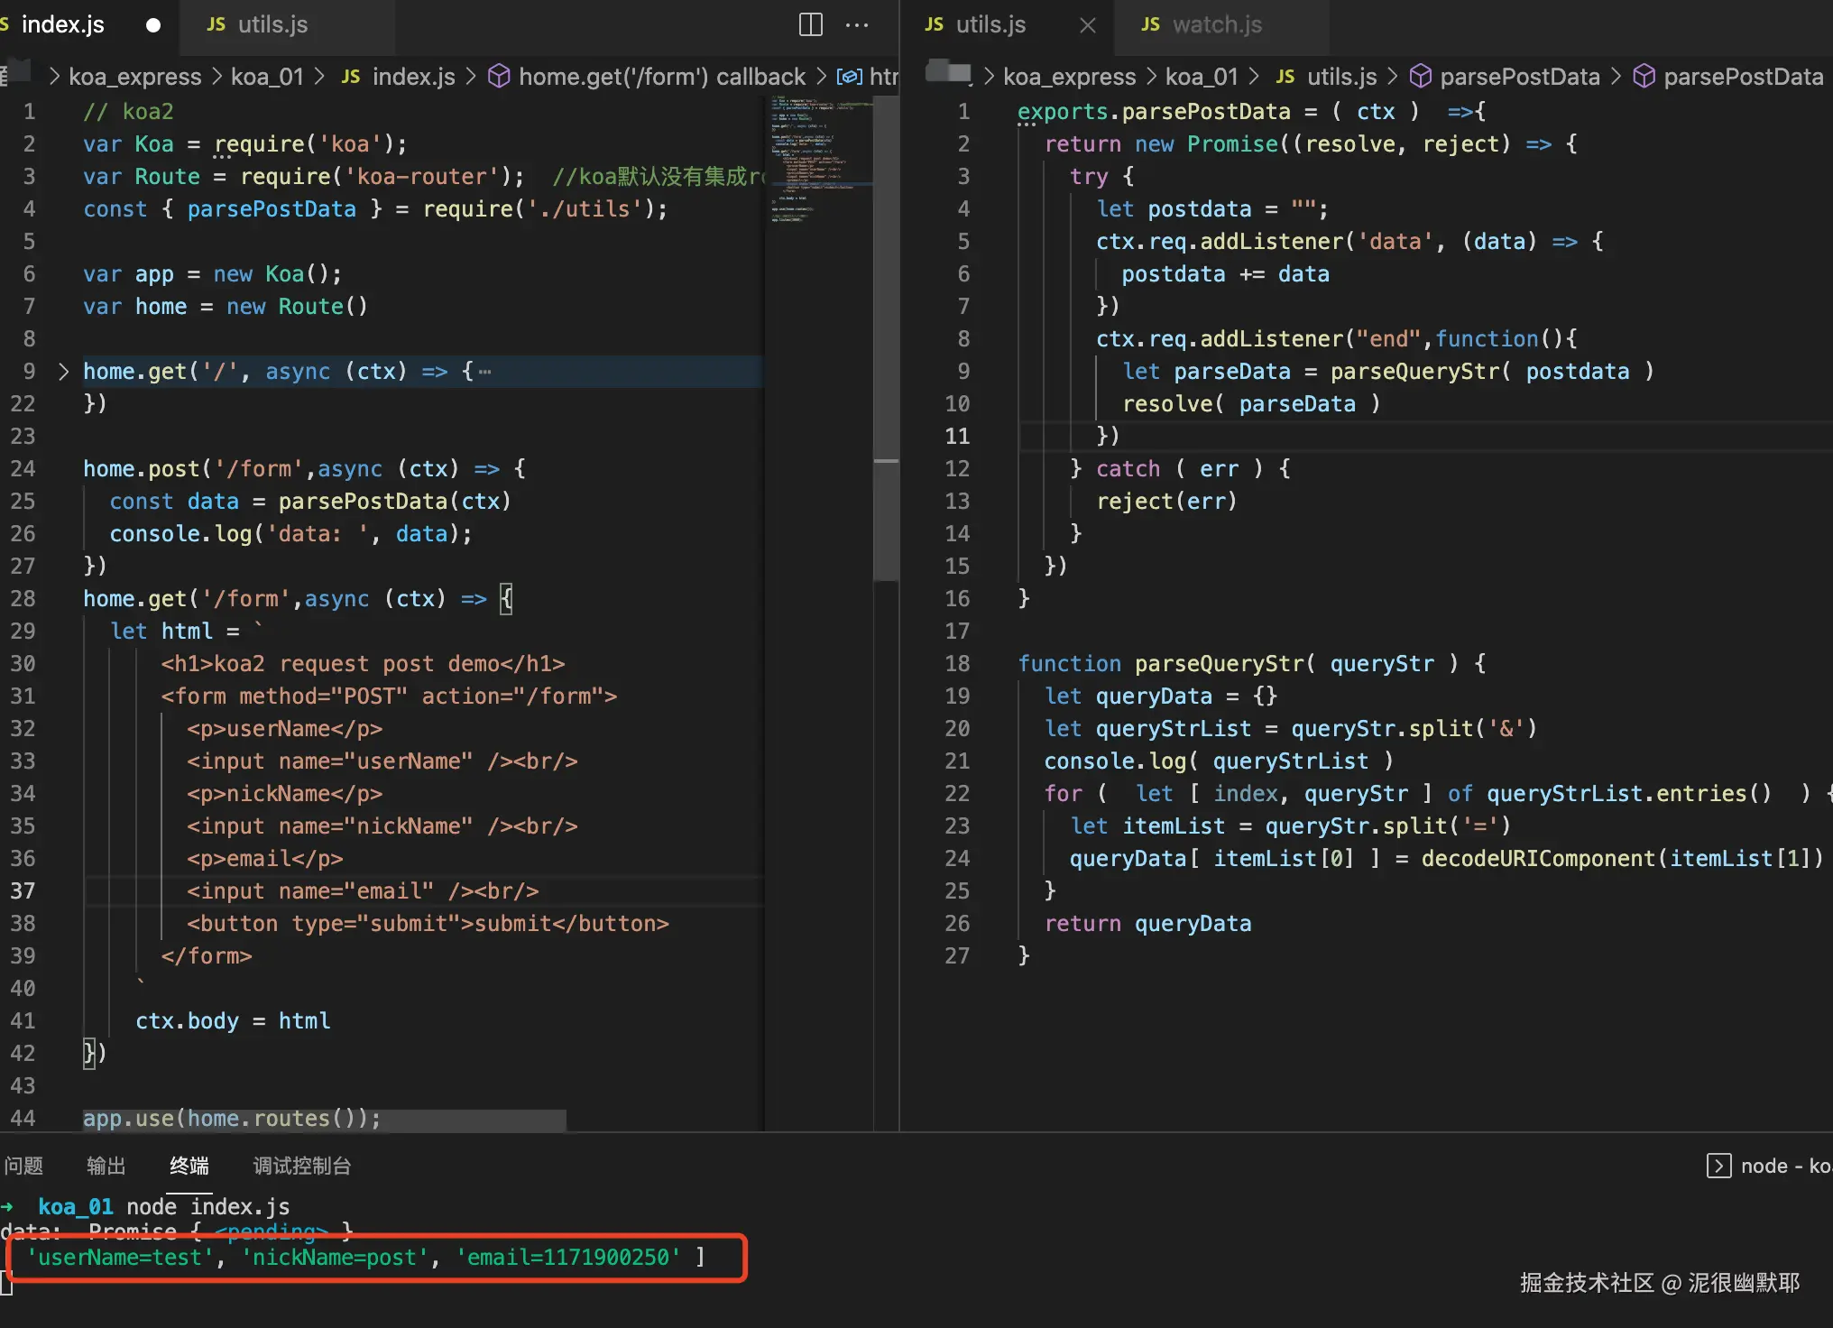Click the unsaved dot on index.js tab
The width and height of the screenshot is (1833, 1328).
tap(153, 25)
